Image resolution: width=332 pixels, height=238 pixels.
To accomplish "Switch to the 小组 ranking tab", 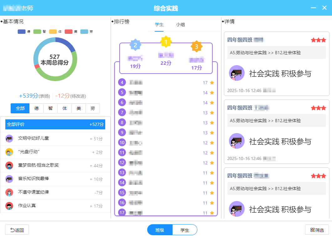I will pyautogui.click(x=180, y=24).
